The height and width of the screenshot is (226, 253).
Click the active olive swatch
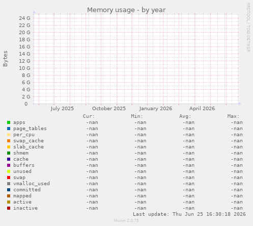pyautogui.click(x=9, y=202)
